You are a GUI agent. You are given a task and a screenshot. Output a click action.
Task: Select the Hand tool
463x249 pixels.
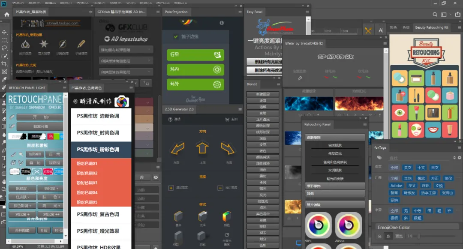(x=4, y=181)
